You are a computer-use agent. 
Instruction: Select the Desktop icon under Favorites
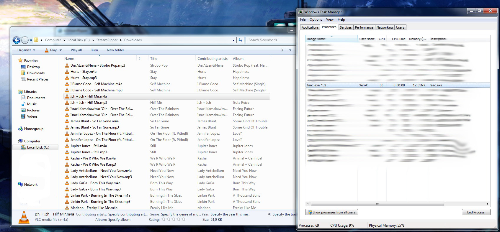23,67
